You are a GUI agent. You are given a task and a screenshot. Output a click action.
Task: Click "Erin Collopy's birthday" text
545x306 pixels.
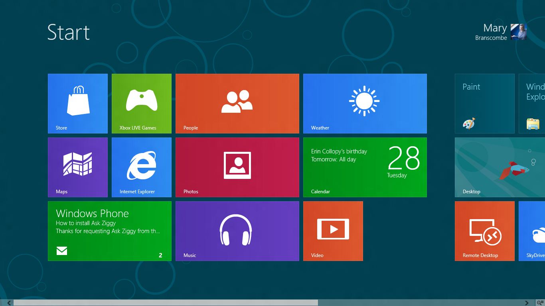tap(339, 151)
